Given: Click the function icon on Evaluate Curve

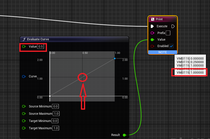Looking at the screenshot, I should coord(24,39).
